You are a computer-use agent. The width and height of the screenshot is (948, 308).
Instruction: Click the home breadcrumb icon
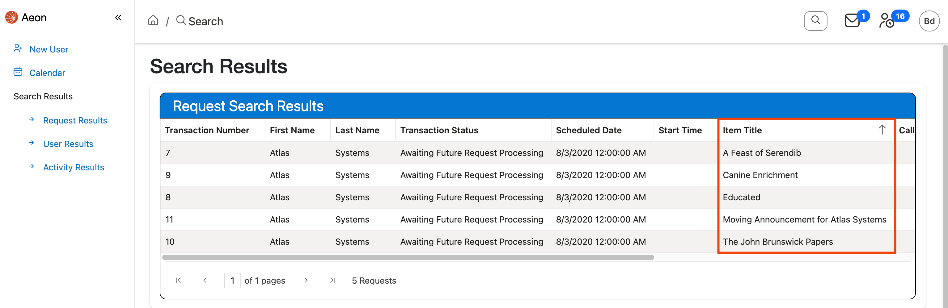click(153, 21)
